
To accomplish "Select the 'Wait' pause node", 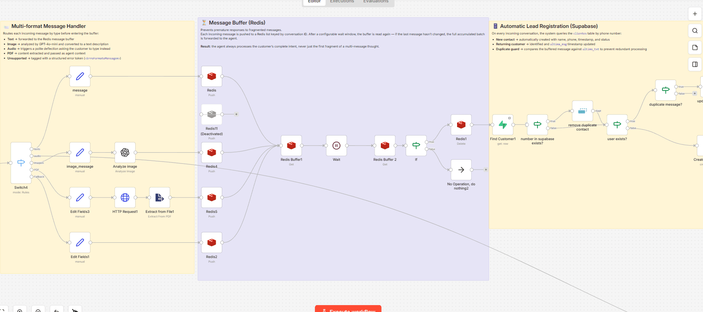I will (x=336, y=145).
